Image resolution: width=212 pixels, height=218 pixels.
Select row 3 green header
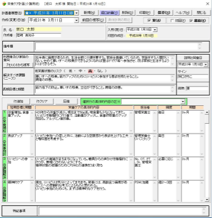[5, 168]
